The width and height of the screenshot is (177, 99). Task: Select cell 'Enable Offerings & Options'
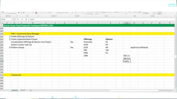pyautogui.click(x=22, y=37)
